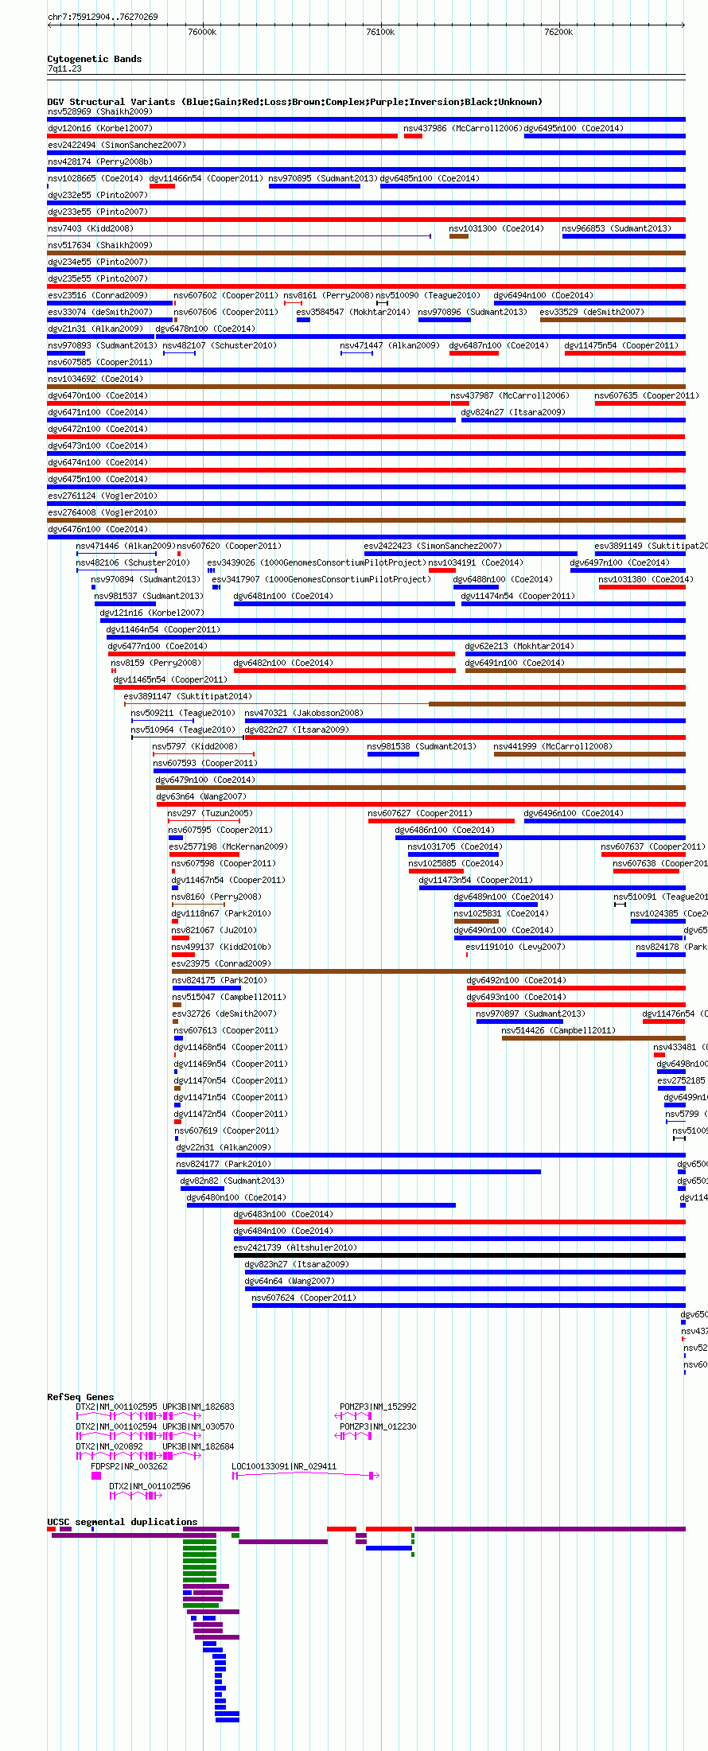
Task: Select nsv966853 (Sudmant2013) label
Action: coord(617,228)
